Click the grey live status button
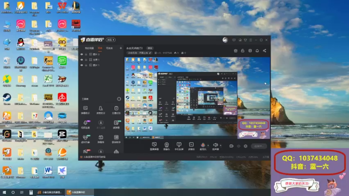This screenshot has height=196, width=349. click(259, 146)
